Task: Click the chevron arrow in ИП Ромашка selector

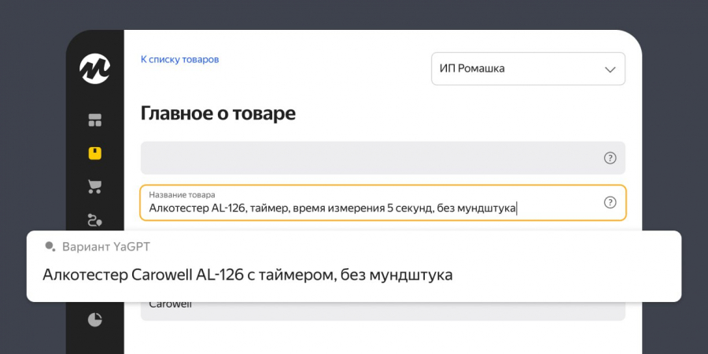Action: (x=610, y=69)
